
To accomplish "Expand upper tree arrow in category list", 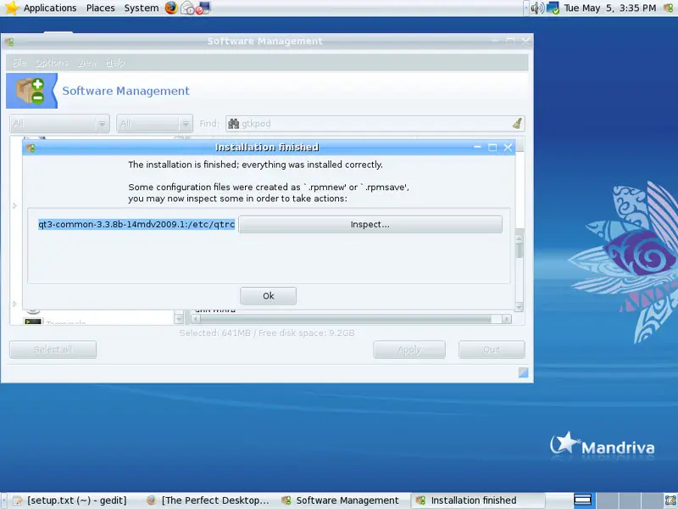I will coord(14,205).
